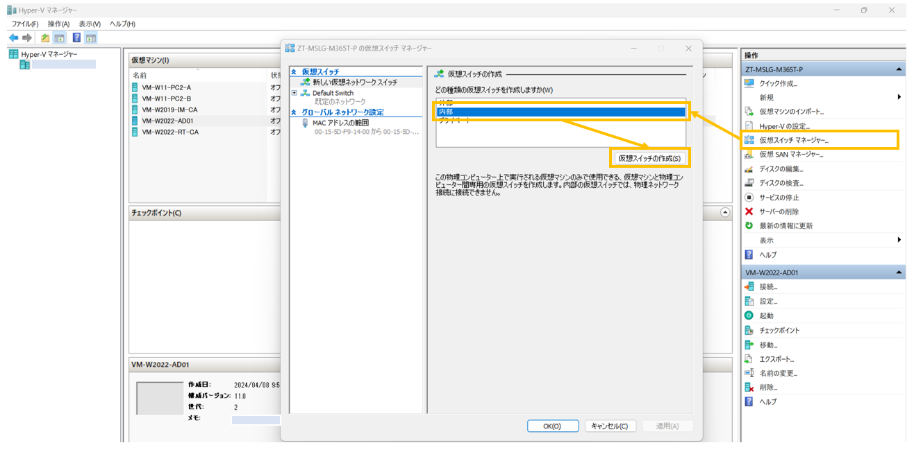This screenshot has width=914, height=452.
Task: Collapse the 仮想スイッチ section in the dialog
Action: click(x=294, y=71)
